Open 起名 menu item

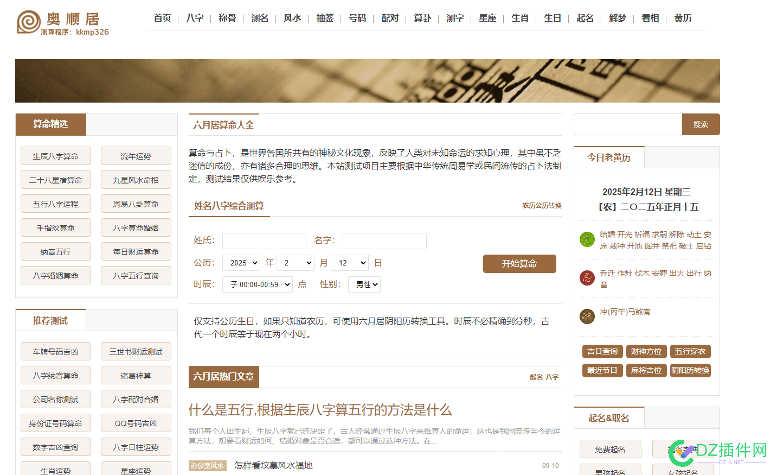click(x=585, y=18)
